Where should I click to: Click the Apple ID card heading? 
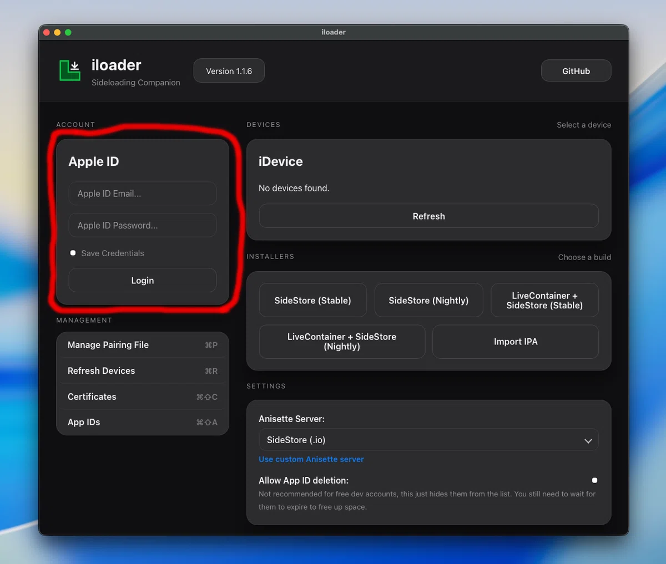click(x=94, y=161)
